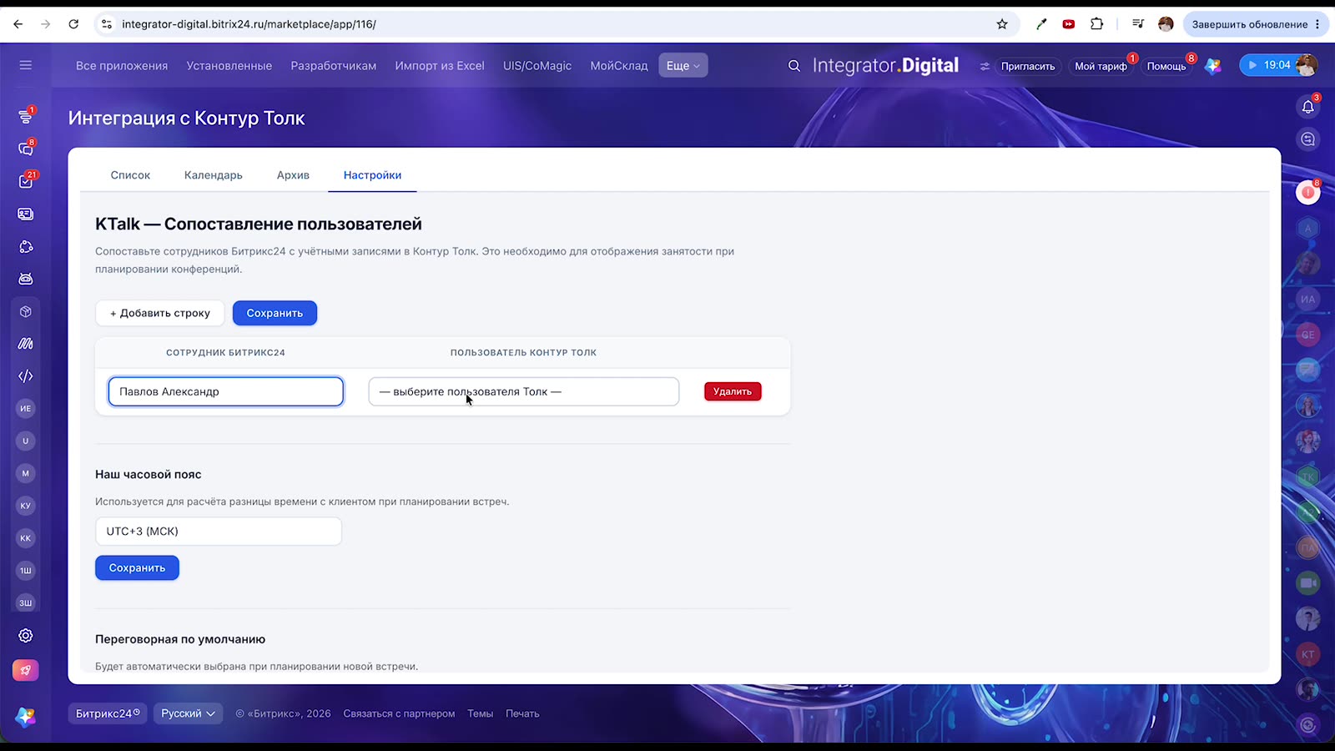Open the browser profile avatar

[1166, 24]
